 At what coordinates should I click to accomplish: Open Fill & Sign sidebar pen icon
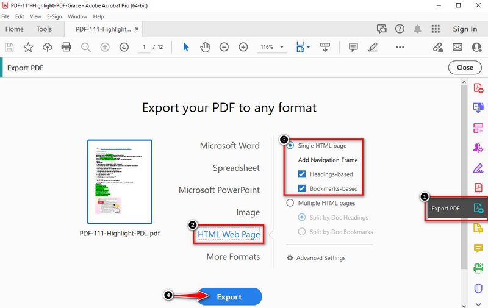[478, 168]
